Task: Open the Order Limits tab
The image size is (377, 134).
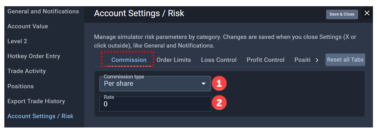Action: coord(174,60)
